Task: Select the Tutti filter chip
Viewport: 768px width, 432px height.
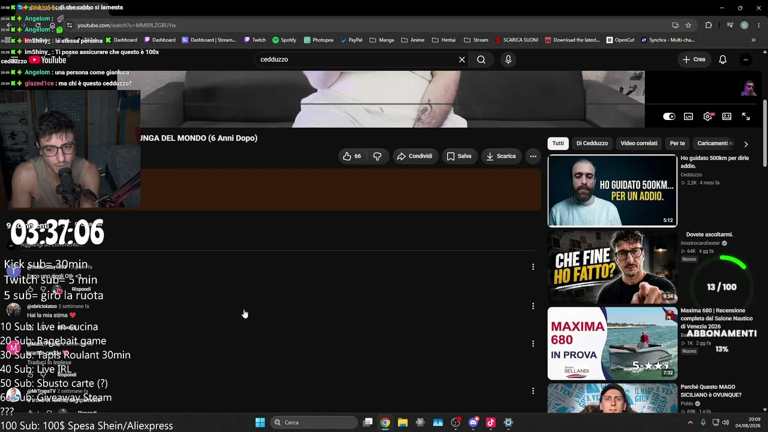Action: coord(558,143)
